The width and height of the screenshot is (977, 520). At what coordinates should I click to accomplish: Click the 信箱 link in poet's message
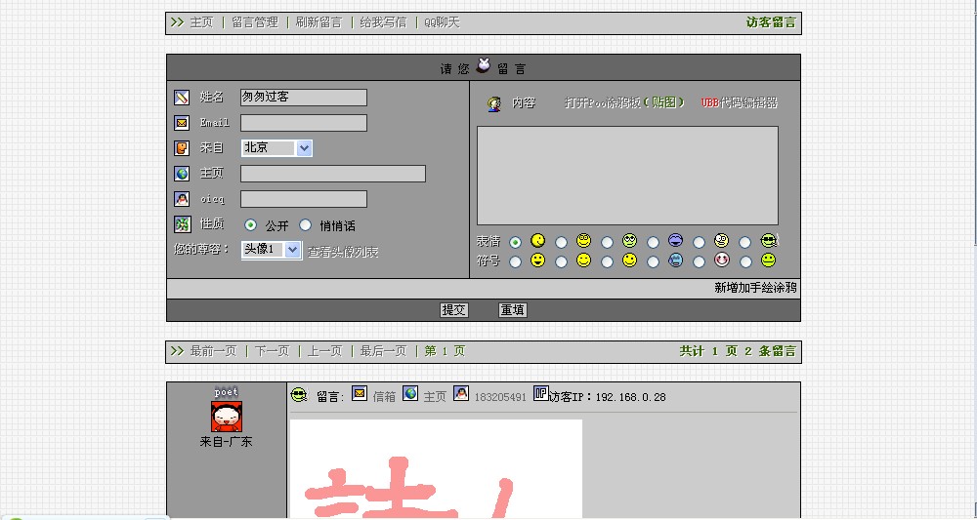(384, 397)
